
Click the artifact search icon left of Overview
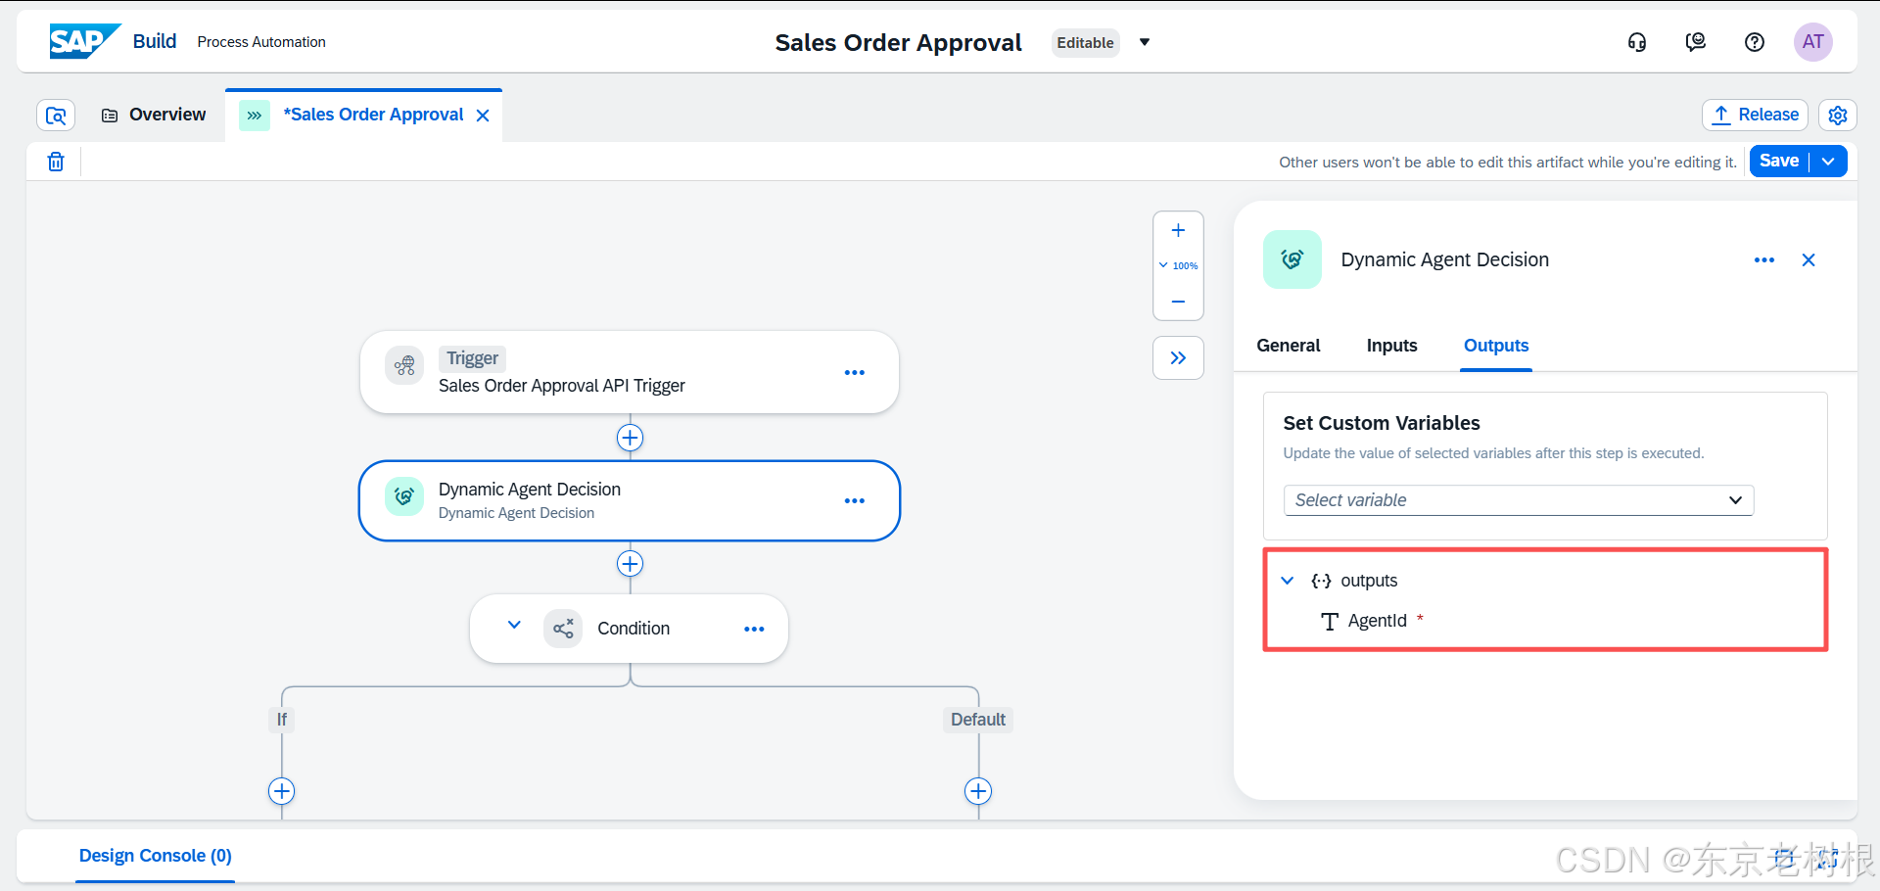[56, 116]
